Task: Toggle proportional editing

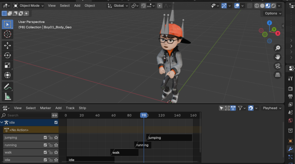Action: (160, 6)
